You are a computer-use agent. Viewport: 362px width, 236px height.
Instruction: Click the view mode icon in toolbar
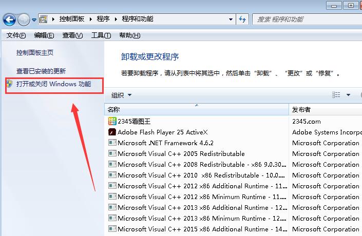point(336,95)
